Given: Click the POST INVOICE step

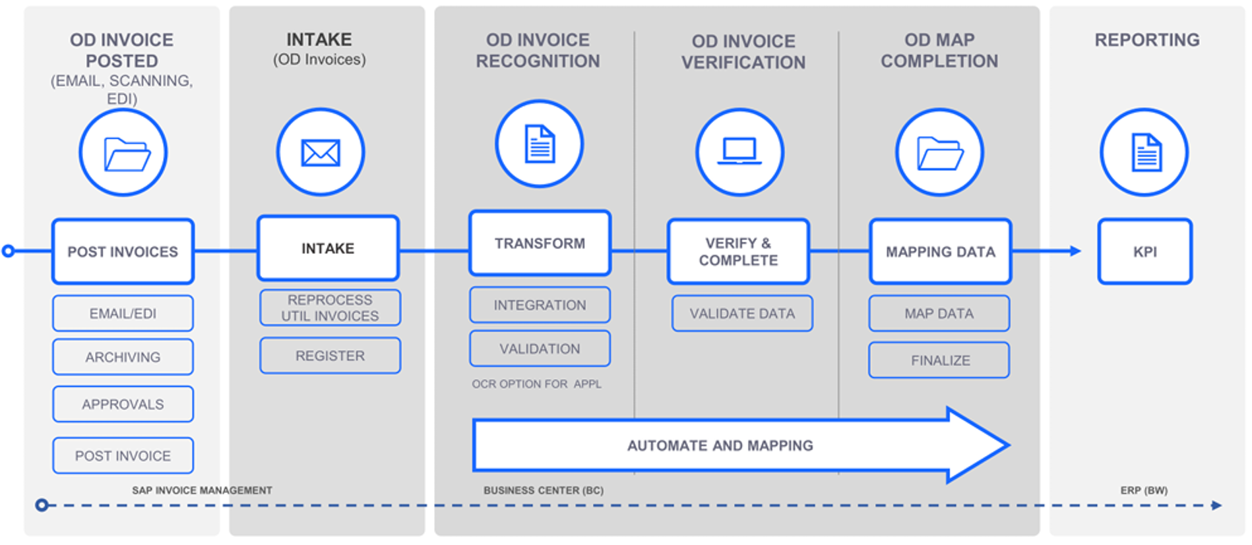Looking at the screenshot, I should pos(123,455).
